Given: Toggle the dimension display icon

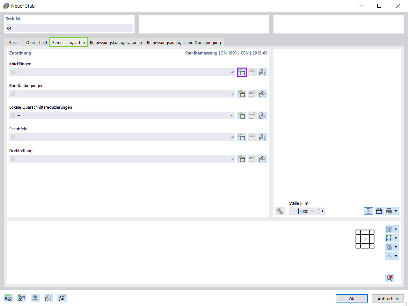Looking at the screenshot, I should (379, 211).
